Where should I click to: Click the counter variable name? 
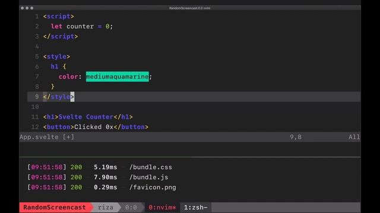click(80, 26)
